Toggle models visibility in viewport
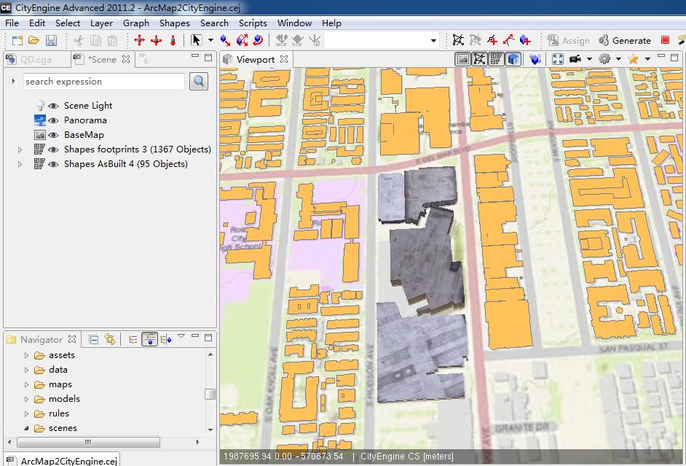 [513, 58]
